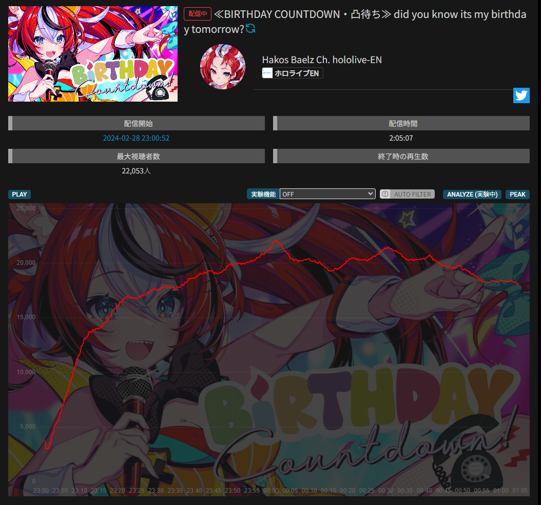Open the Birthday Countdown stream thumbnail
This screenshot has width=541, height=505.
pyautogui.click(x=93, y=54)
